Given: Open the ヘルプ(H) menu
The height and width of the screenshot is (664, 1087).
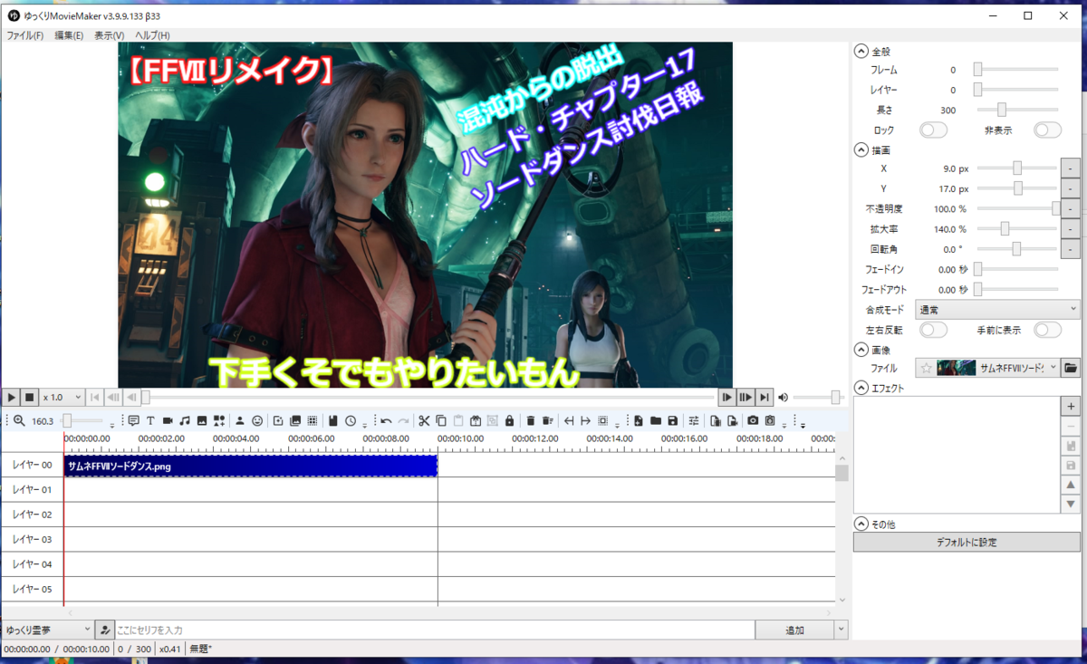Looking at the screenshot, I should pos(152,35).
